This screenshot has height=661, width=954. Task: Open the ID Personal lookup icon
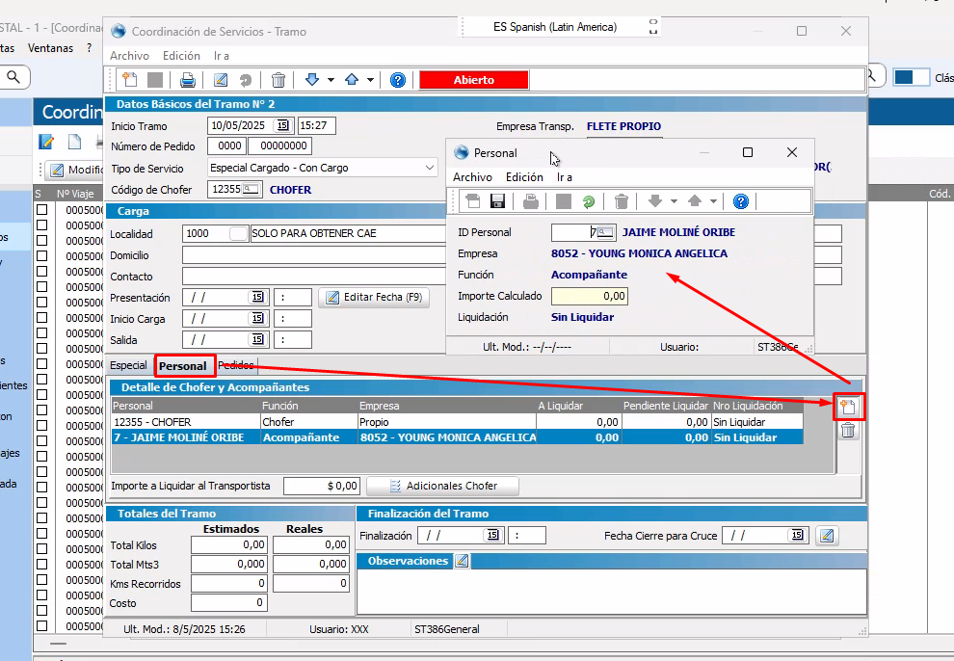click(604, 232)
